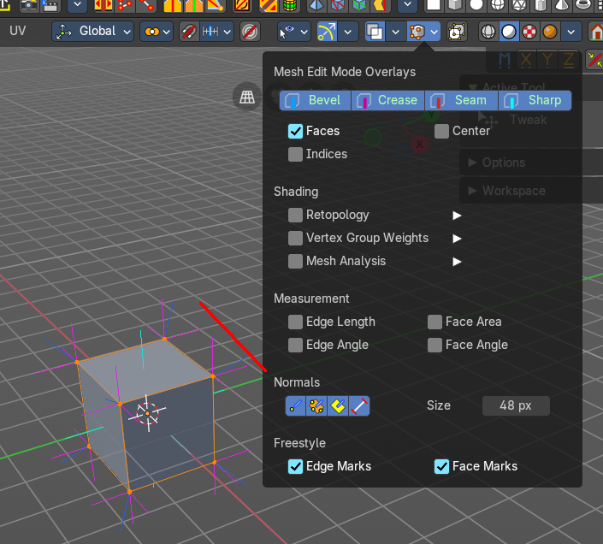Image resolution: width=603 pixels, height=544 pixels.
Task: Uncheck Freestyle Face Marks
Action: click(441, 467)
